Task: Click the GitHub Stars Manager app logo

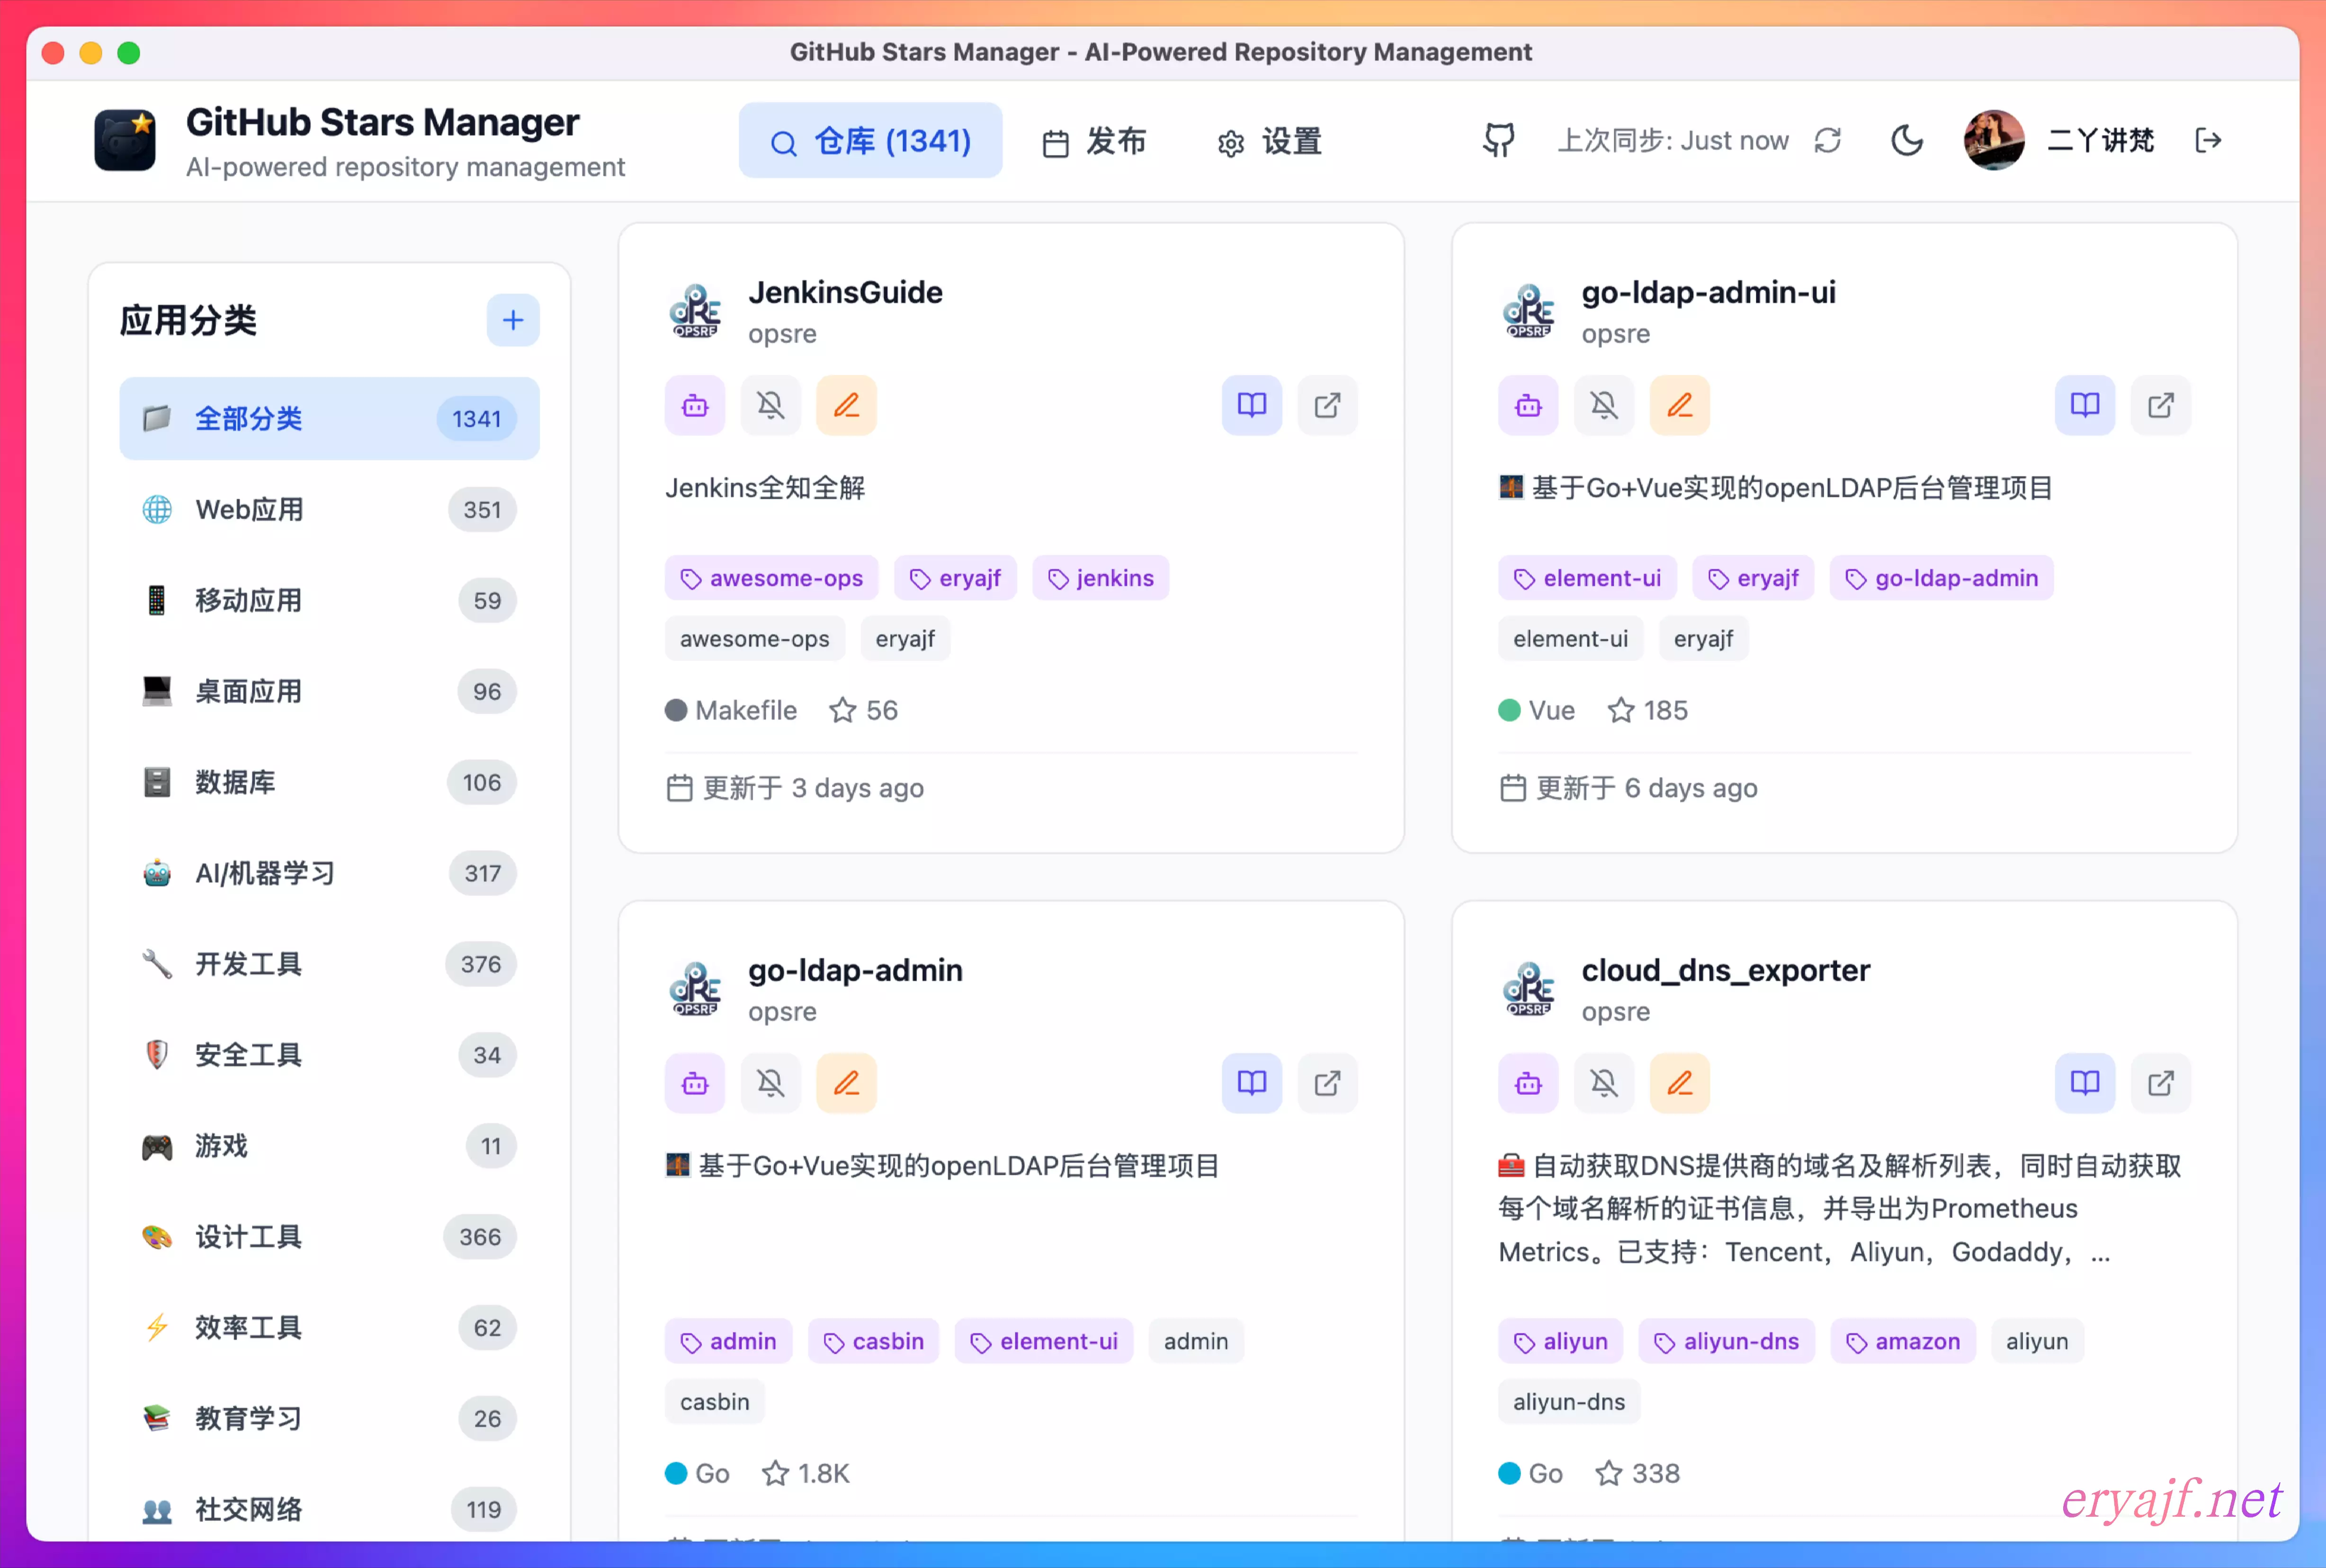Action: tap(125, 141)
